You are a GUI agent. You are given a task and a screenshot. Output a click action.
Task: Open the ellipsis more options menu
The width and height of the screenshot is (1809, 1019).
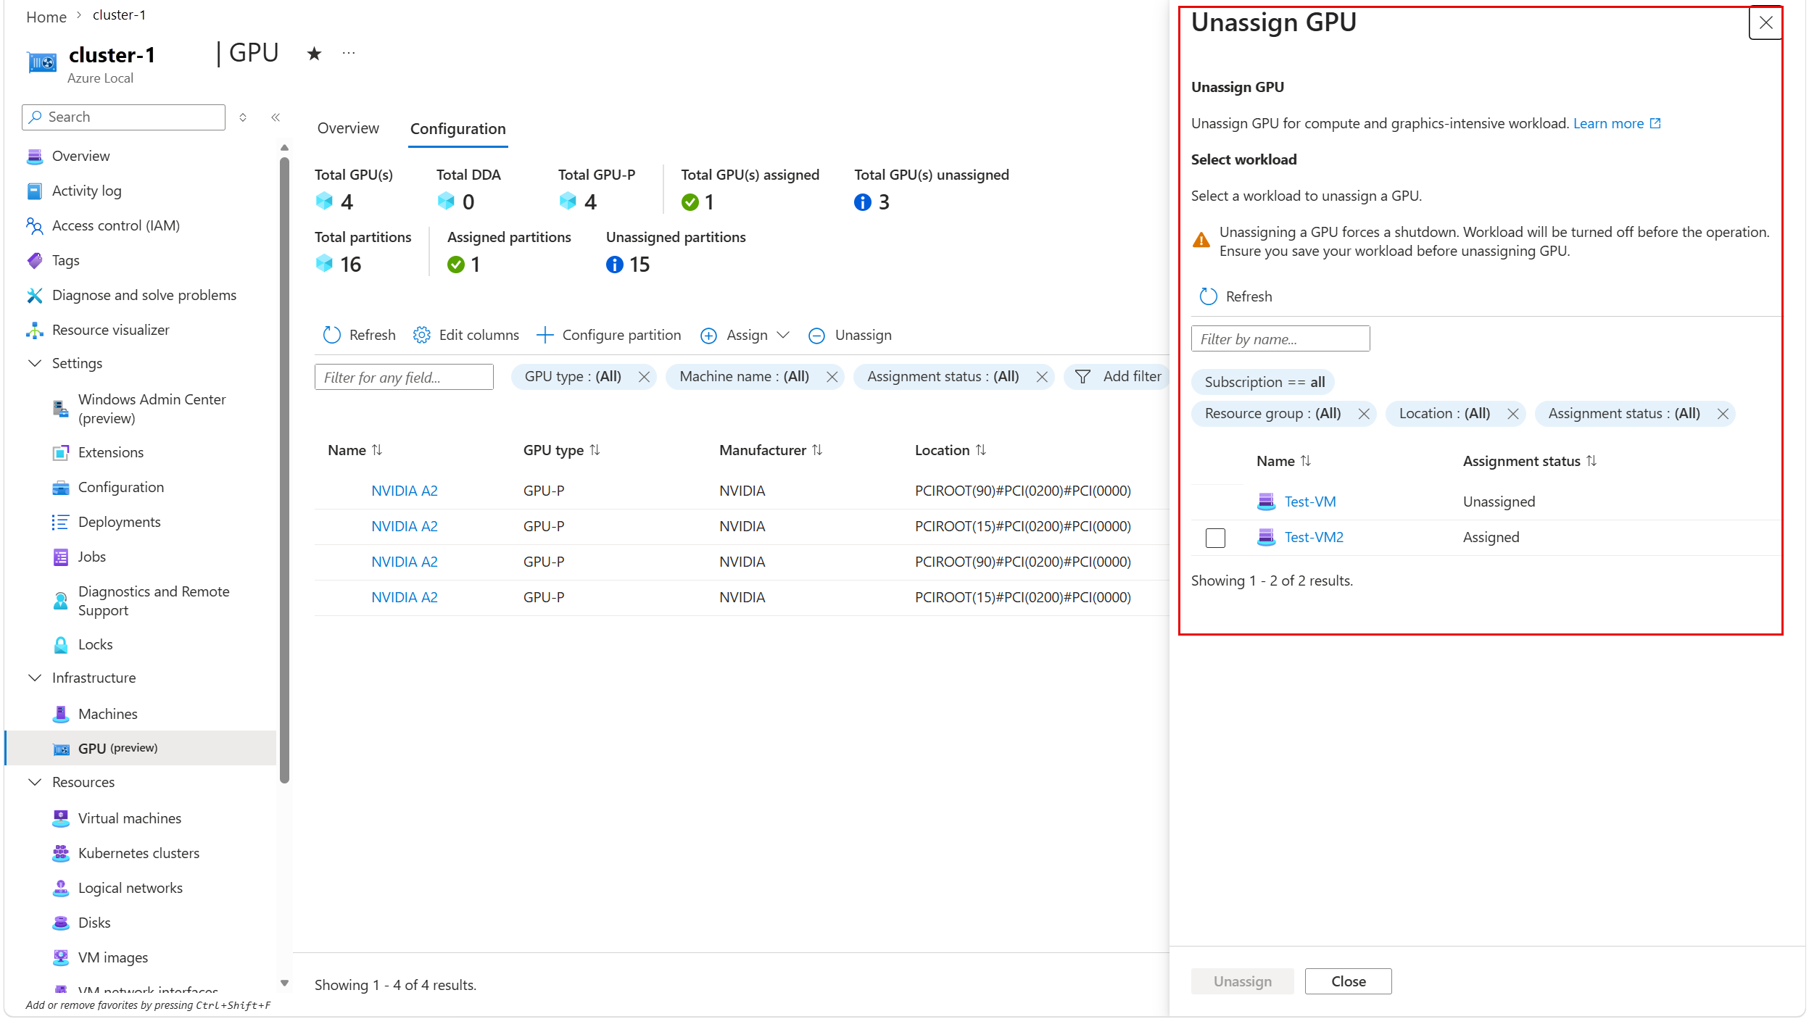[x=349, y=53]
